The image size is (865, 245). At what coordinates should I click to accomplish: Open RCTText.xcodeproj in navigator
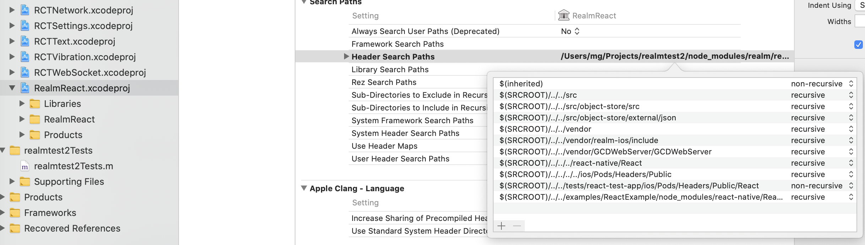(x=75, y=41)
